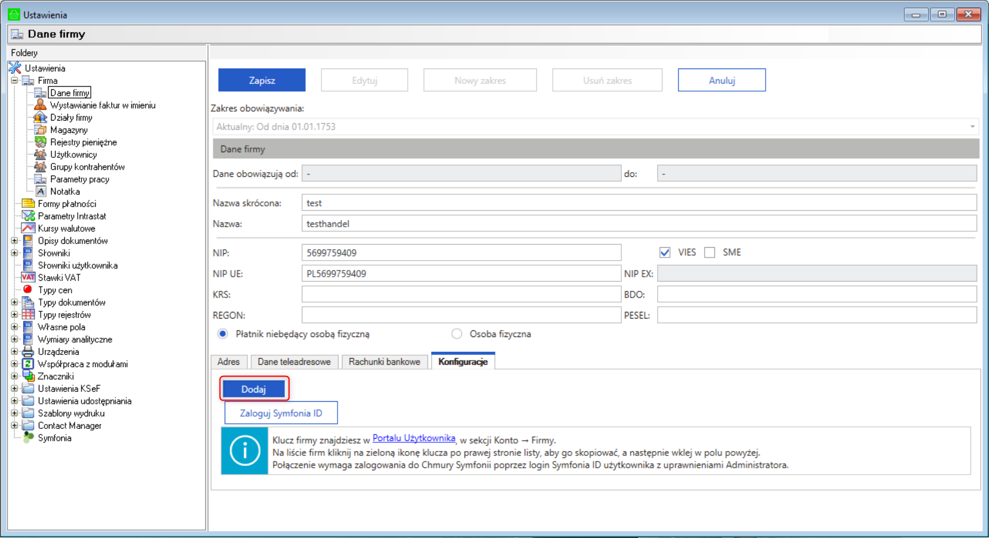The height and width of the screenshot is (538, 989).
Task: Select the Osoba fizyczna radio button
Action: click(457, 334)
